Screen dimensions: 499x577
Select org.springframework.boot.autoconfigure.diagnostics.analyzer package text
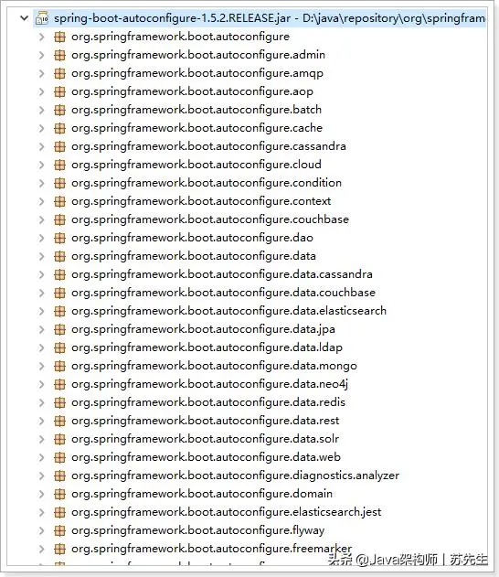point(236,475)
